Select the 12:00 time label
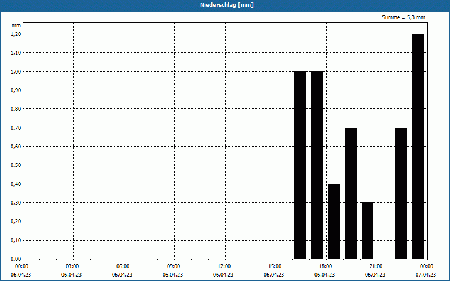This screenshot has width=450, height=281. tap(225, 266)
